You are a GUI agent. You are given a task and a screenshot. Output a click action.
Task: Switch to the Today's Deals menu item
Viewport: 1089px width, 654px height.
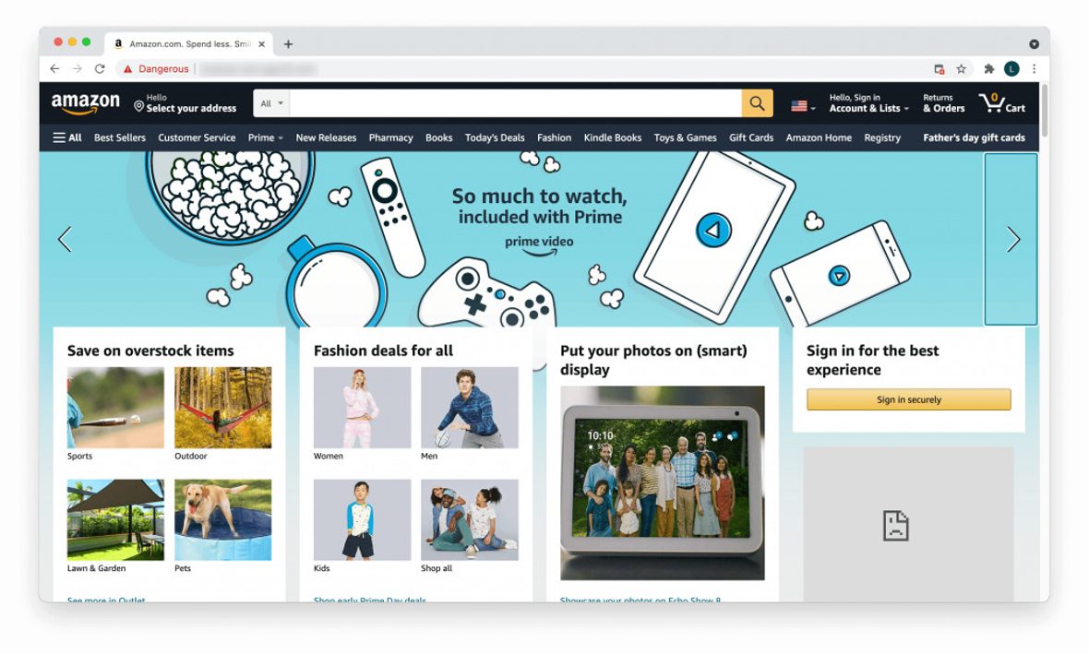tap(495, 137)
